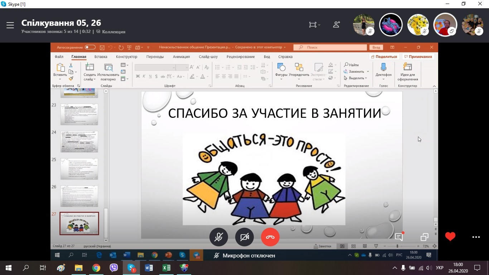Click the font color A swatch
The image size is (489, 275).
click(203, 76)
